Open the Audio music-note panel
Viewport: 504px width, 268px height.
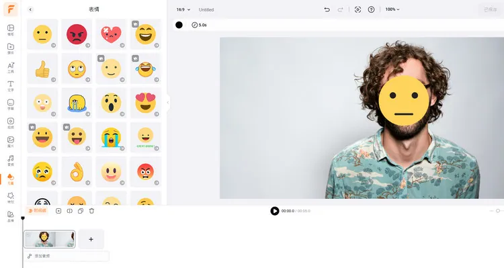coord(11,161)
